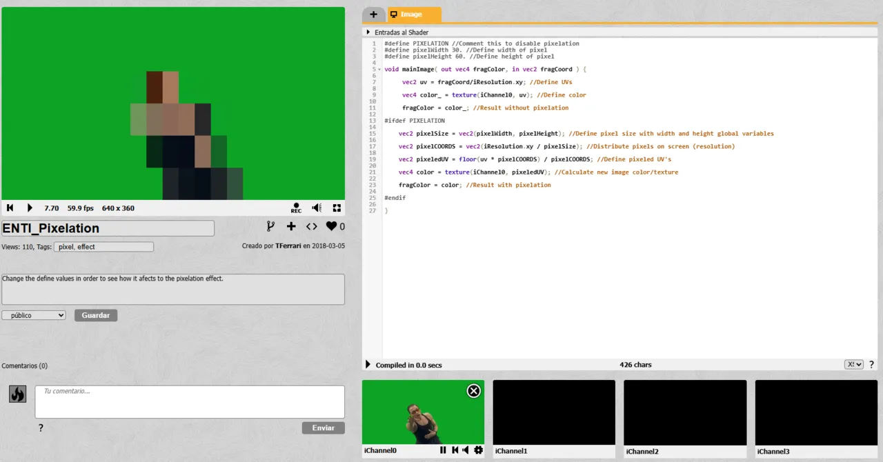Play the shader preview

pyautogui.click(x=30, y=208)
